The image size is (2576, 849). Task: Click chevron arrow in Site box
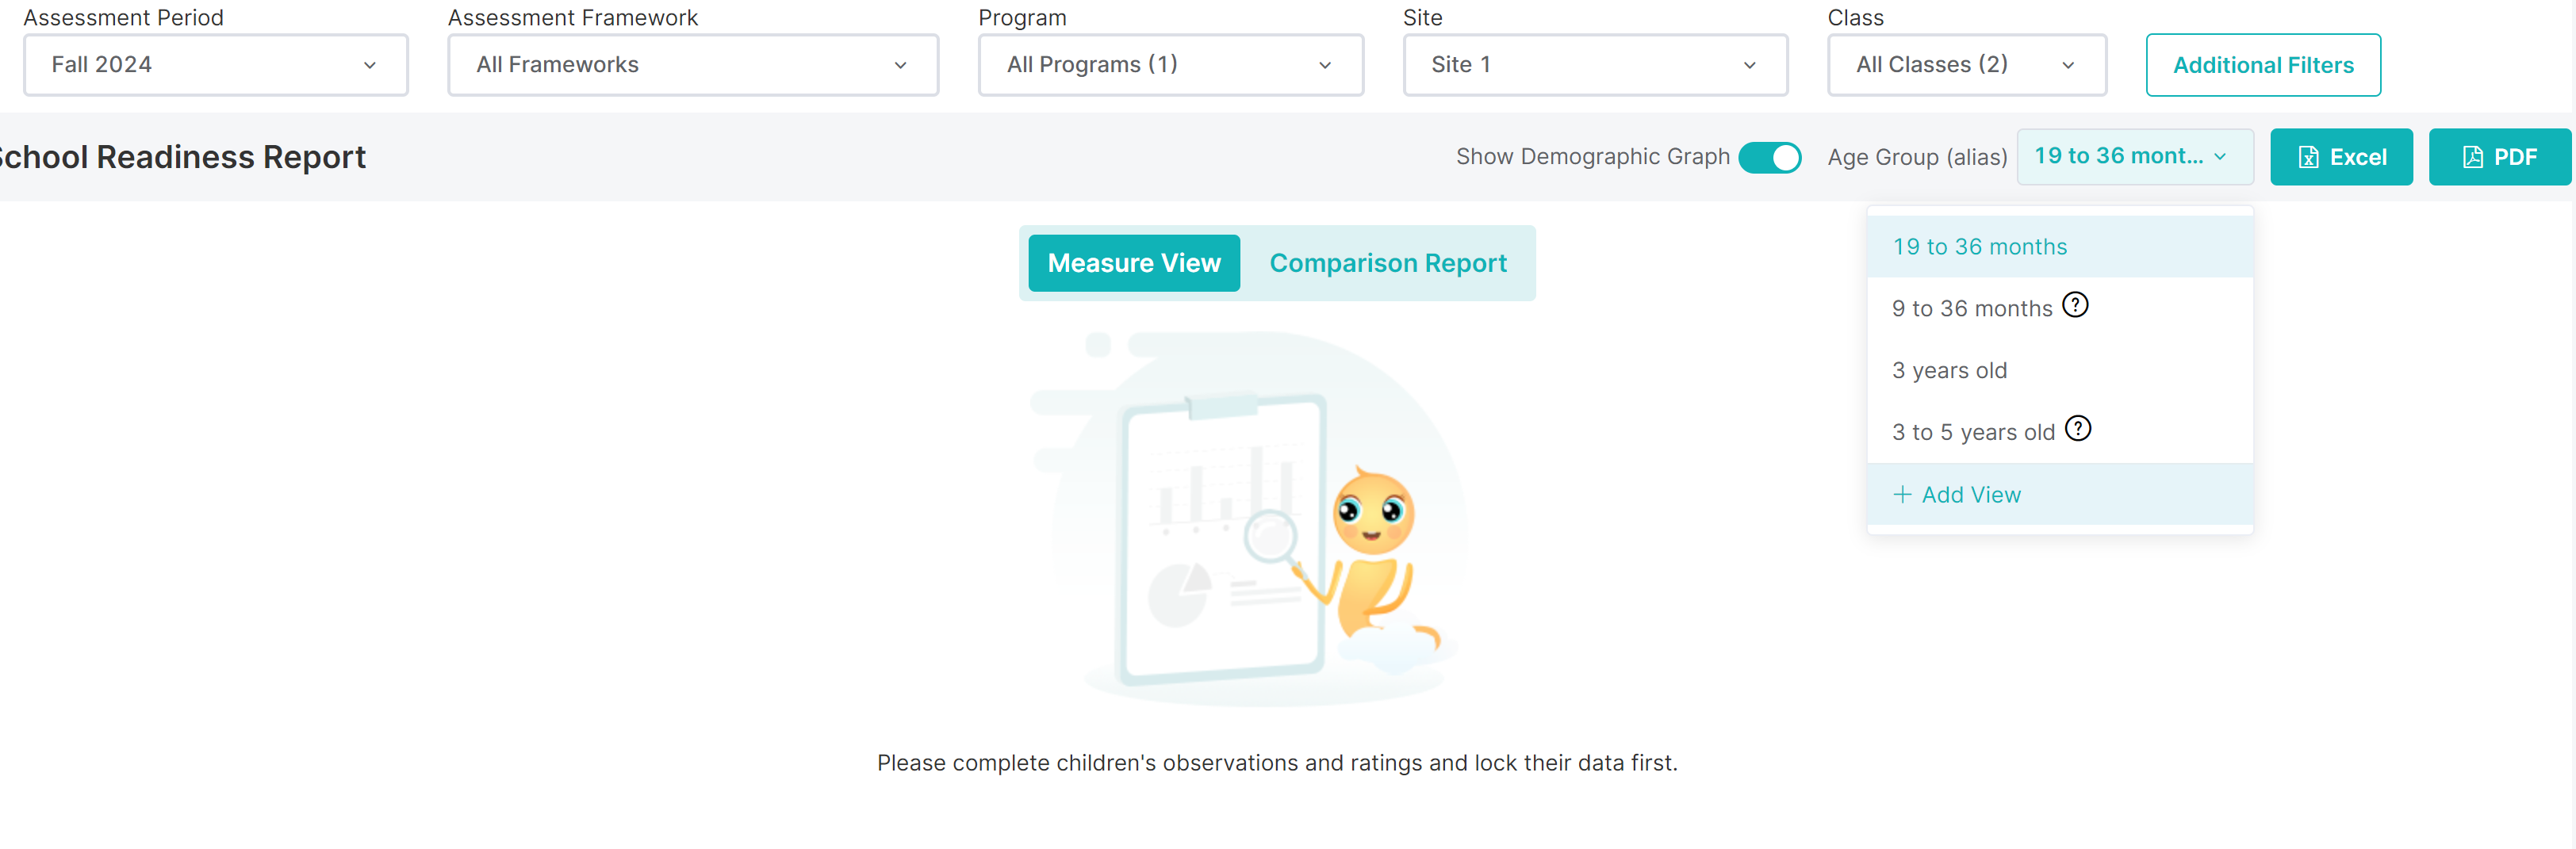(x=1749, y=66)
